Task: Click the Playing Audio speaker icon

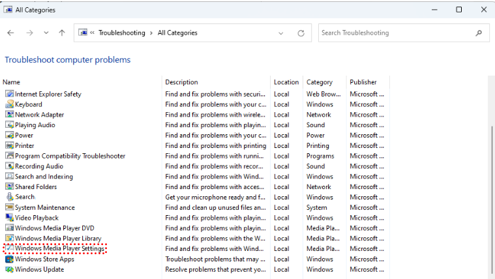Action: pos(10,125)
